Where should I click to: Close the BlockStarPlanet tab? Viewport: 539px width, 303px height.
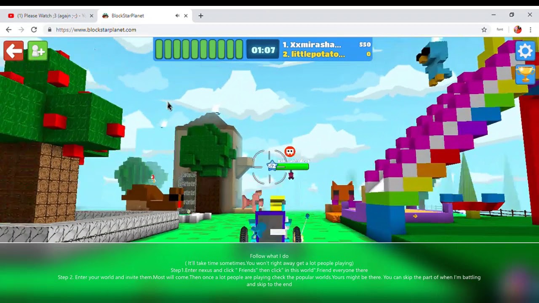[x=186, y=16]
